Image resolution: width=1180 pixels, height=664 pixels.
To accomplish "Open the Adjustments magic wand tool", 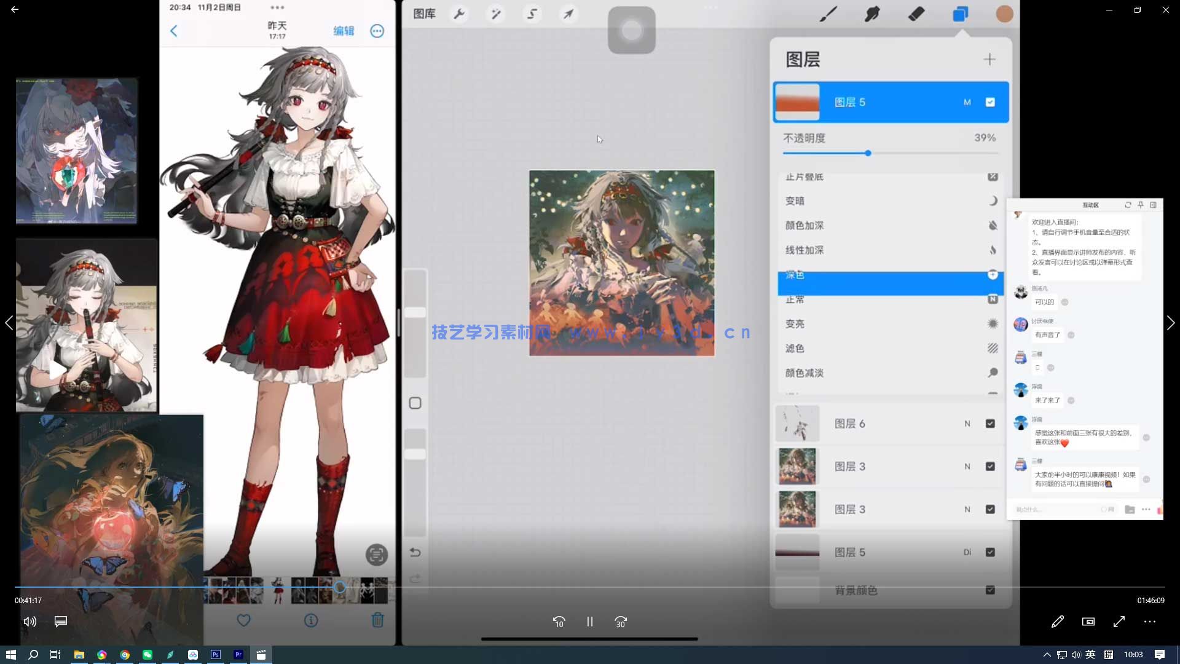I will (497, 14).
